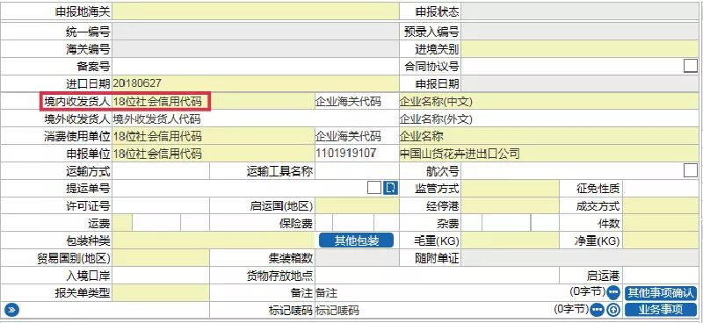Viewport: 703px width, 323px height.
Task: Click the gray 集装箱数 field
Action: (357, 257)
